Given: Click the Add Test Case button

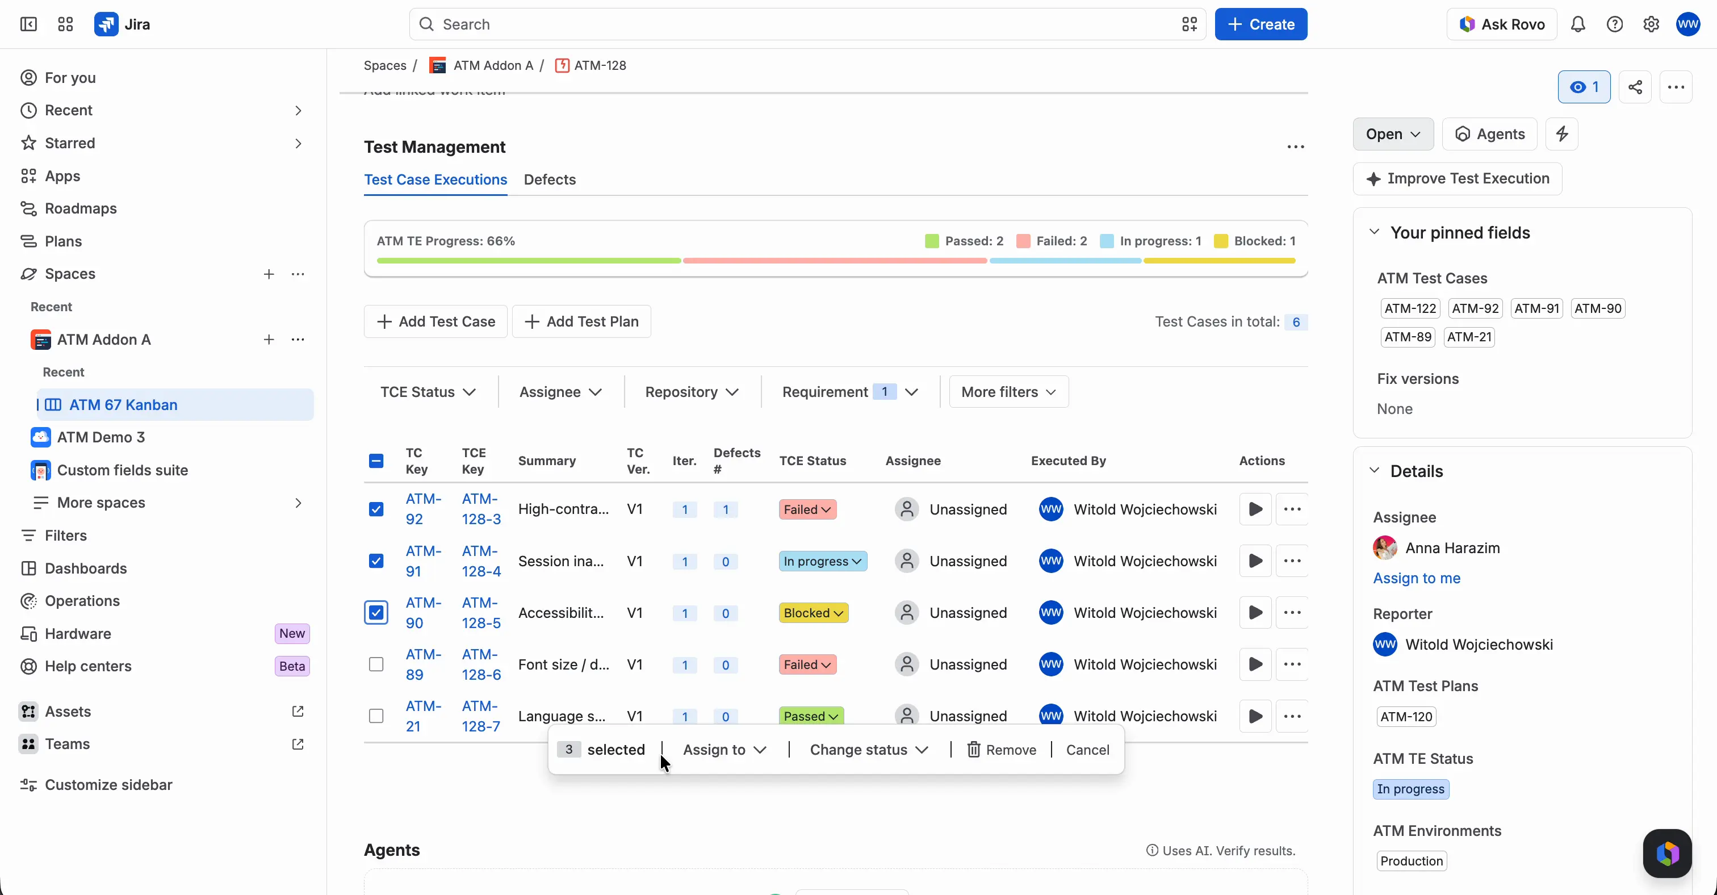Looking at the screenshot, I should click(x=435, y=322).
